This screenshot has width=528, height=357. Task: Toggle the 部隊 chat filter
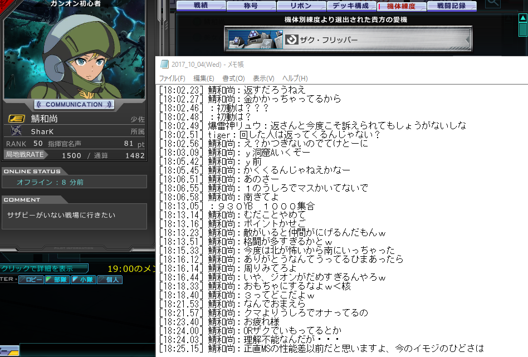57,280
